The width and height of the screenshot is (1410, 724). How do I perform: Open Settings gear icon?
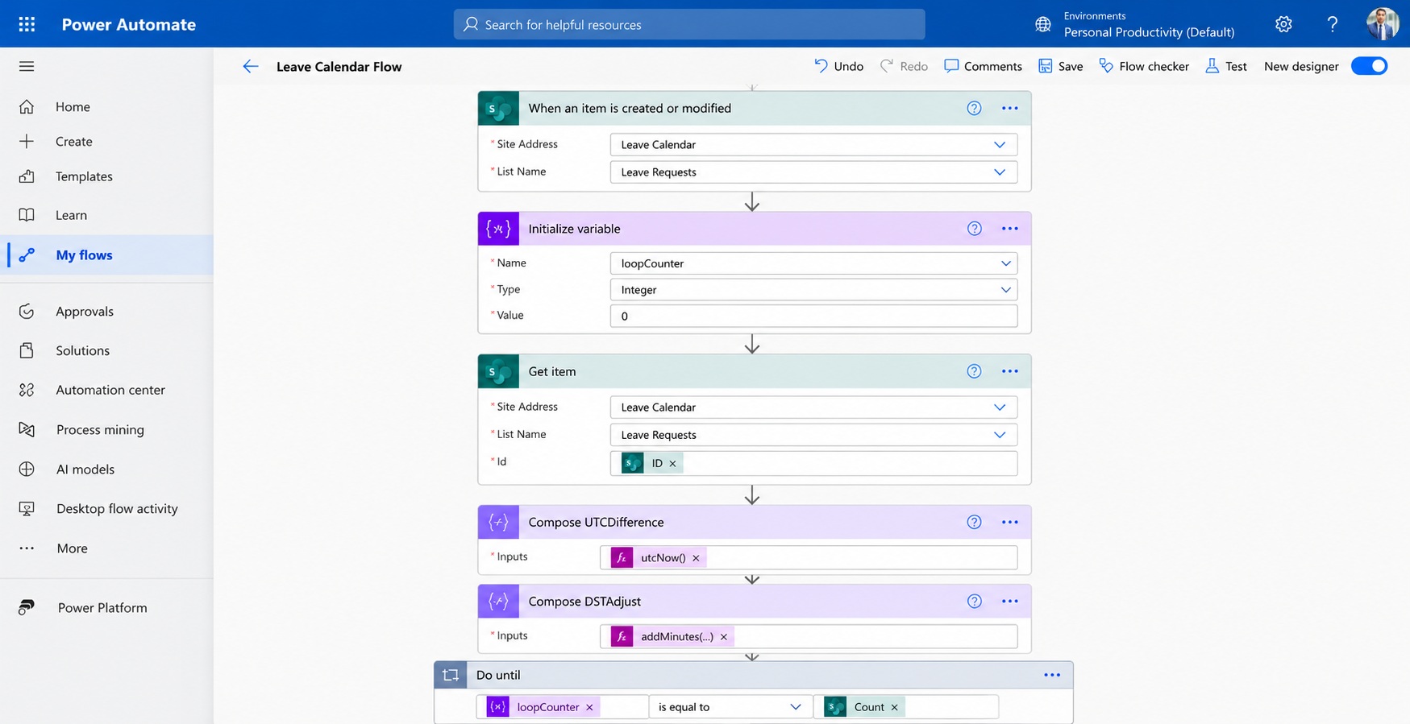click(x=1283, y=24)
